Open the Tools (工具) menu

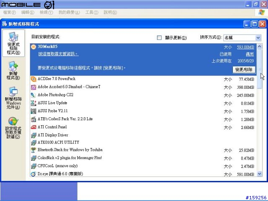point(92,12)
